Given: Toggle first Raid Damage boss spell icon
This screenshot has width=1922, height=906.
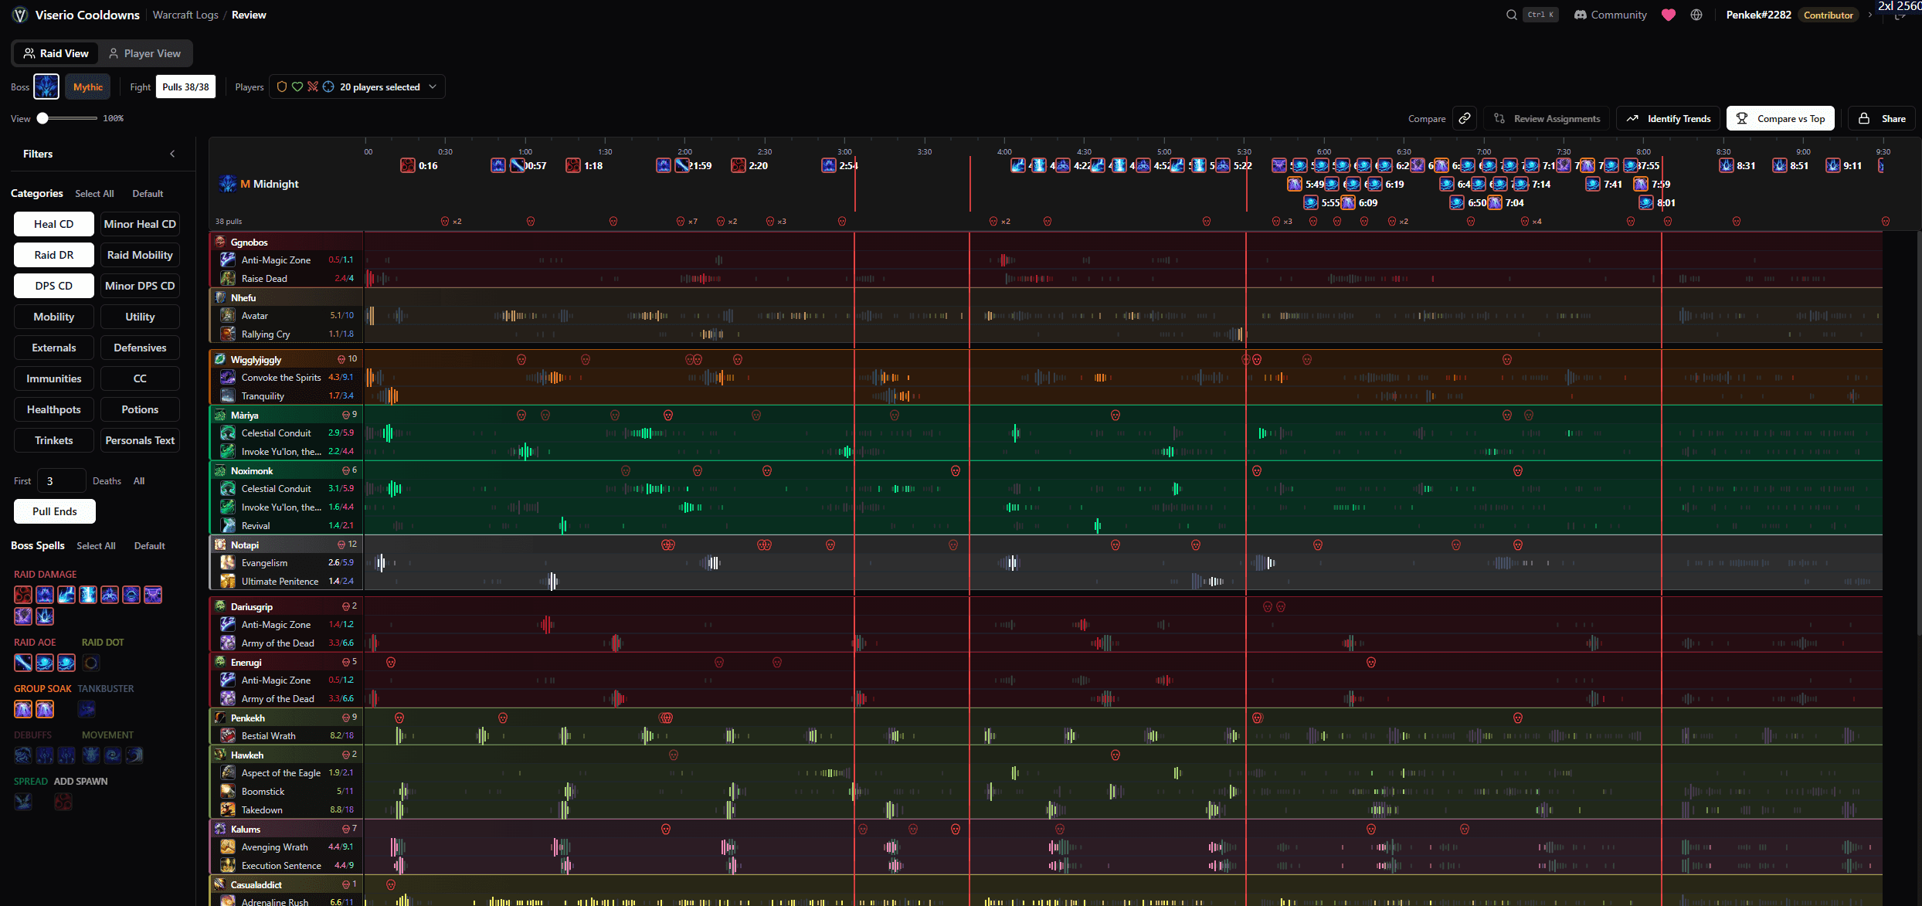Looking at the screenshot, I should point(23,595).
